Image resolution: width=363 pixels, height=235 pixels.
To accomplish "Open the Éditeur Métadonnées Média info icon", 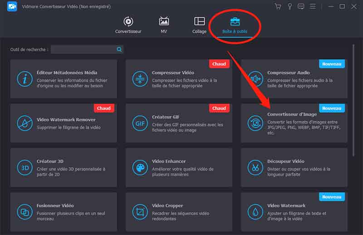I will (x=25, y=79).
